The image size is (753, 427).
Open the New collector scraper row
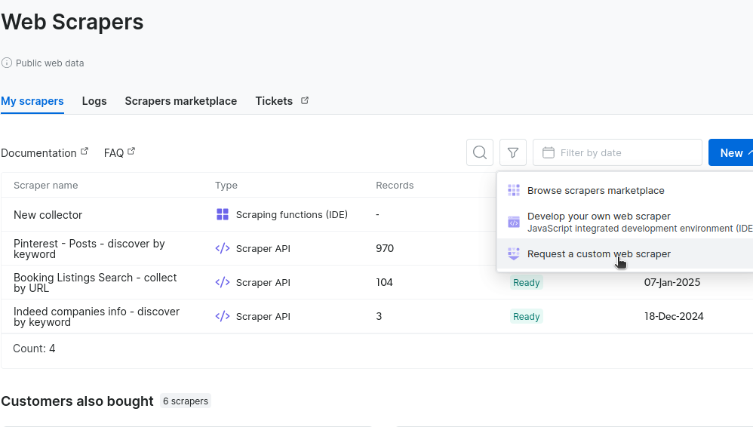(x=48, y=215)
